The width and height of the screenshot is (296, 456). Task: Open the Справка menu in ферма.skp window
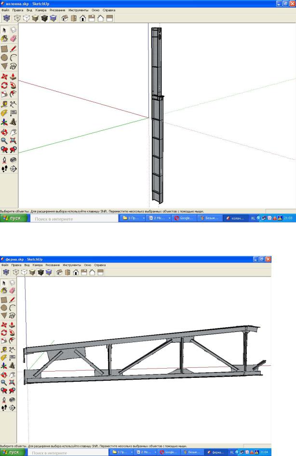click(100, 265)
